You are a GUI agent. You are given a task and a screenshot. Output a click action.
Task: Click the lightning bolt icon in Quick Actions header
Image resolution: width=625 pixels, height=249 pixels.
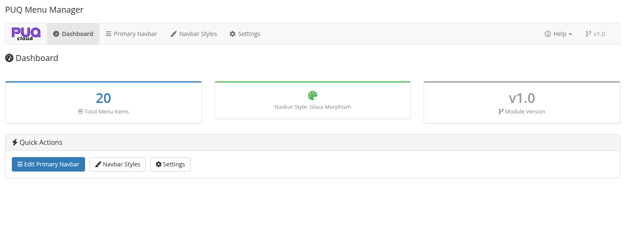[15, 142]
